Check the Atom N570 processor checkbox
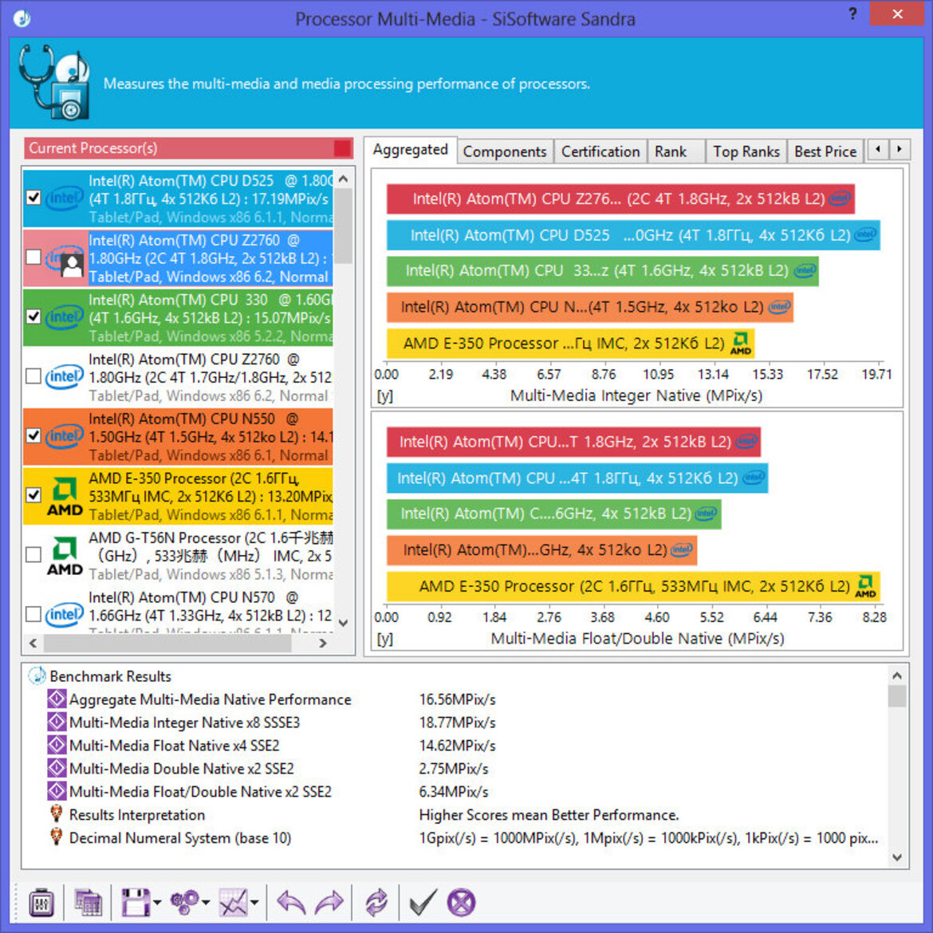This screenshot has width=933, height=933. click(x=34, y=614)
